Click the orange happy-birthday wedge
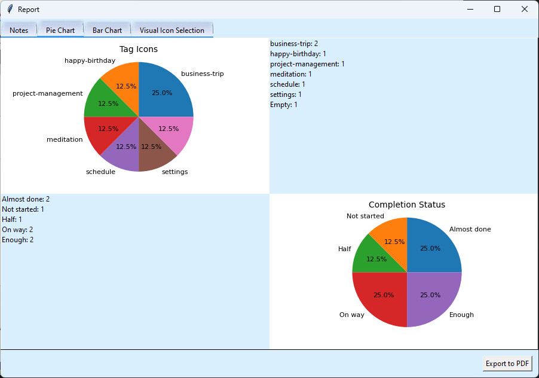The width and height of the screenshot is (539, 378). click(x=126, y=86)
